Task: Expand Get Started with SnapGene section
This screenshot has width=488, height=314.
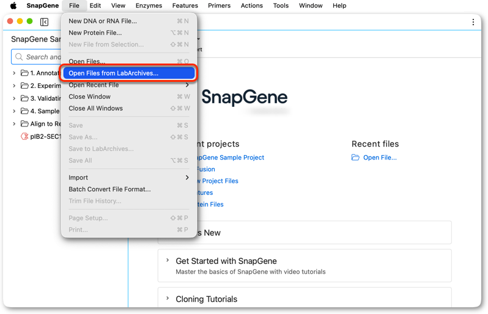Action: pyautogui.click(x=168, y=260)
